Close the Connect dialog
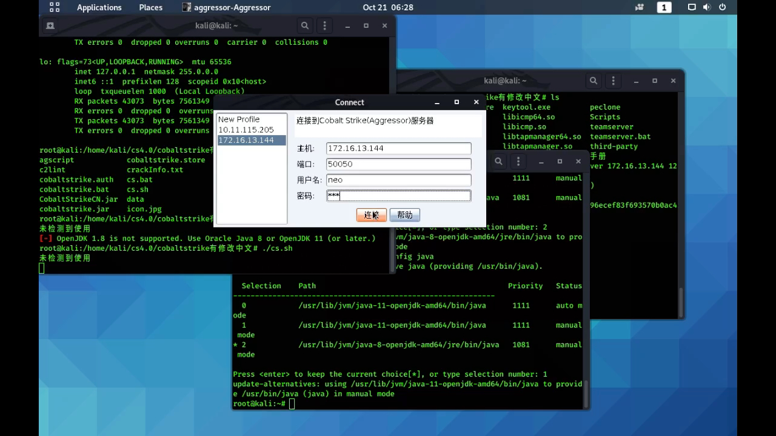Image resolution: width=776 pixels, height=436 pixels. 476,102
